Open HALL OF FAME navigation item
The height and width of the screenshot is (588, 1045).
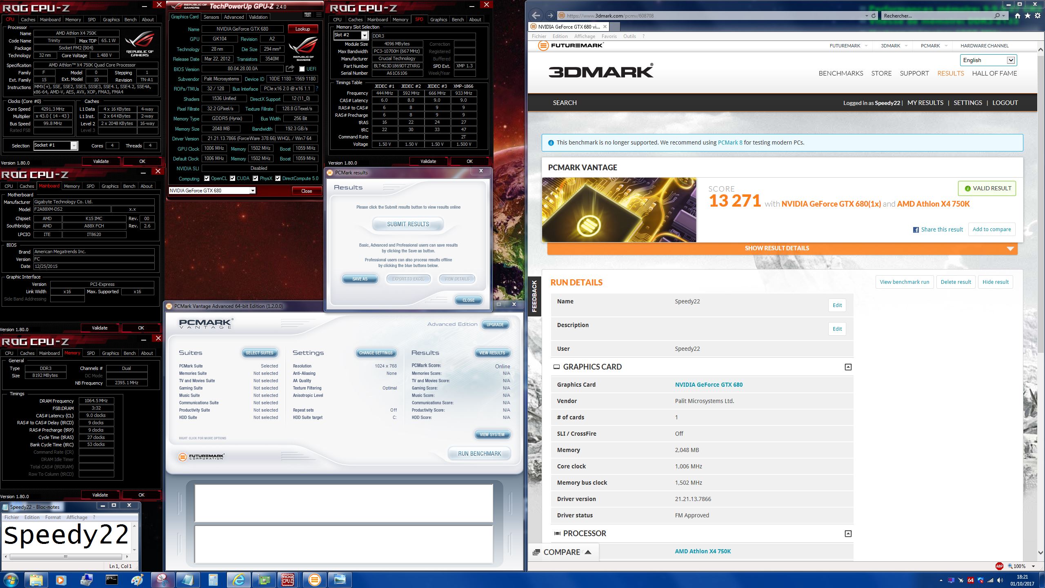994,73
